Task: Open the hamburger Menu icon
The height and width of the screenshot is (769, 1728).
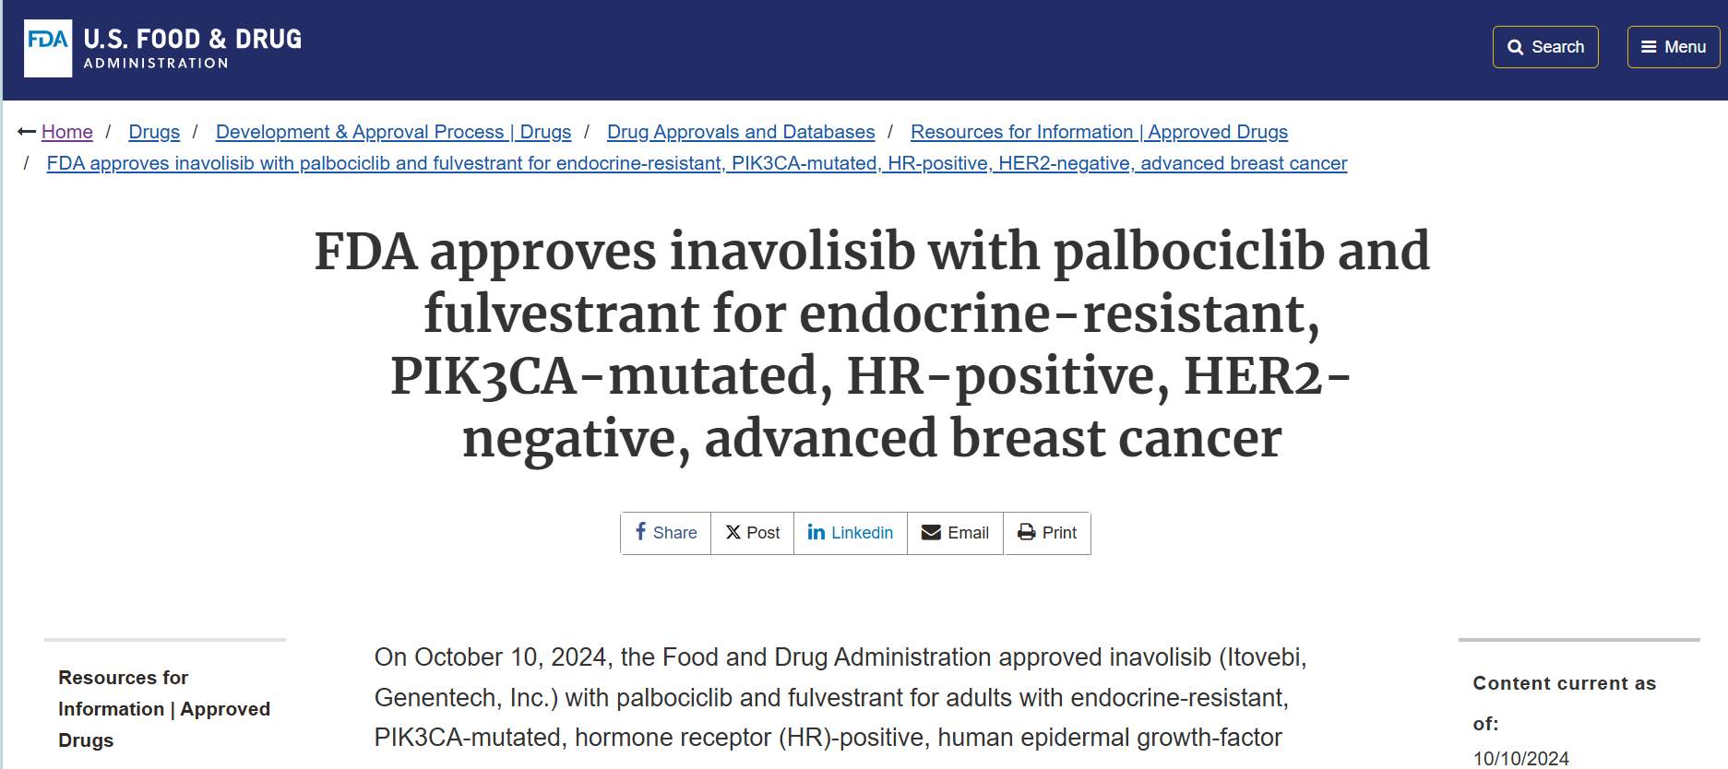Action: [x=1649, y=47]
